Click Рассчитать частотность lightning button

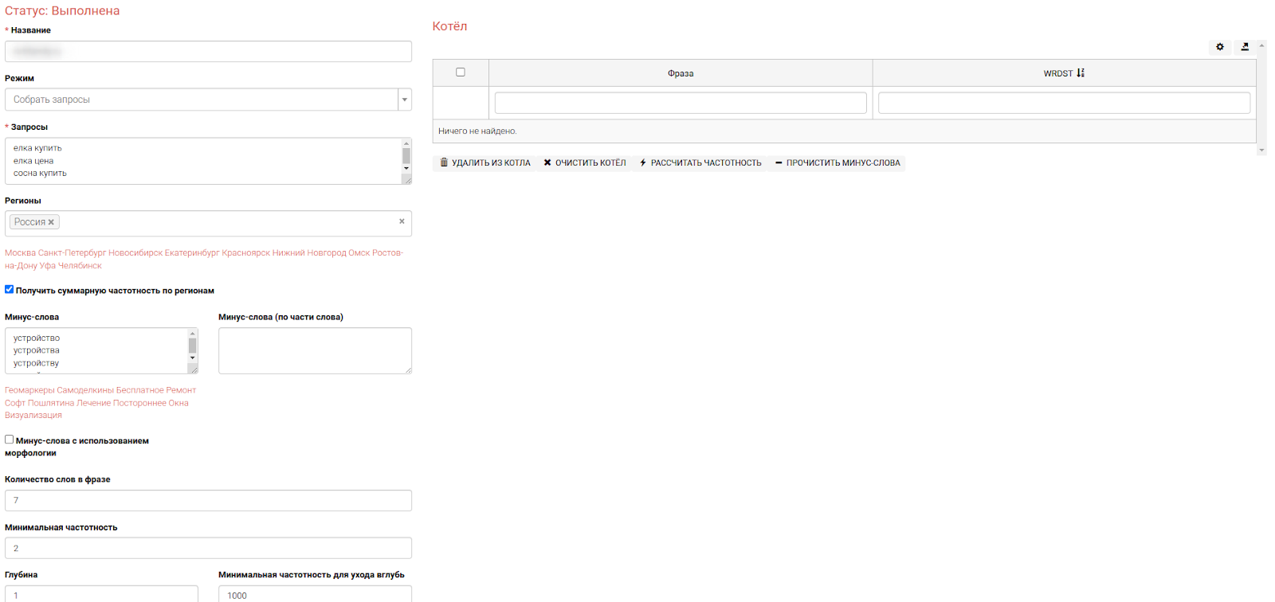click(x=700, y=163)
